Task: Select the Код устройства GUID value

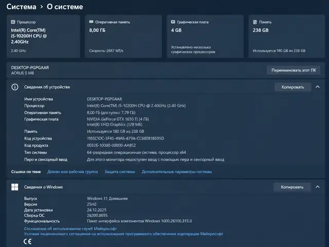Action: (125, 138)
